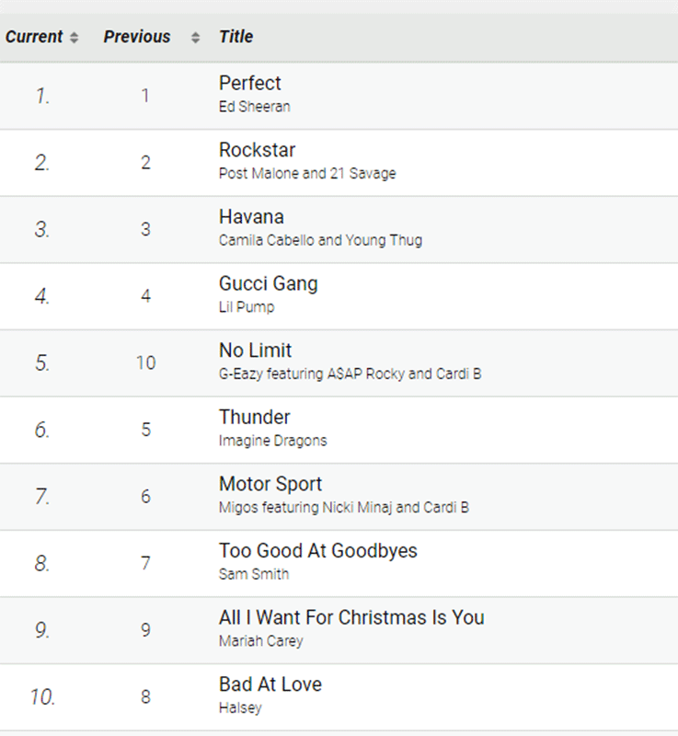Screen dimensions: 678x736
Task: Select All I Want For Christmas Is You
Action: [351, 617]
